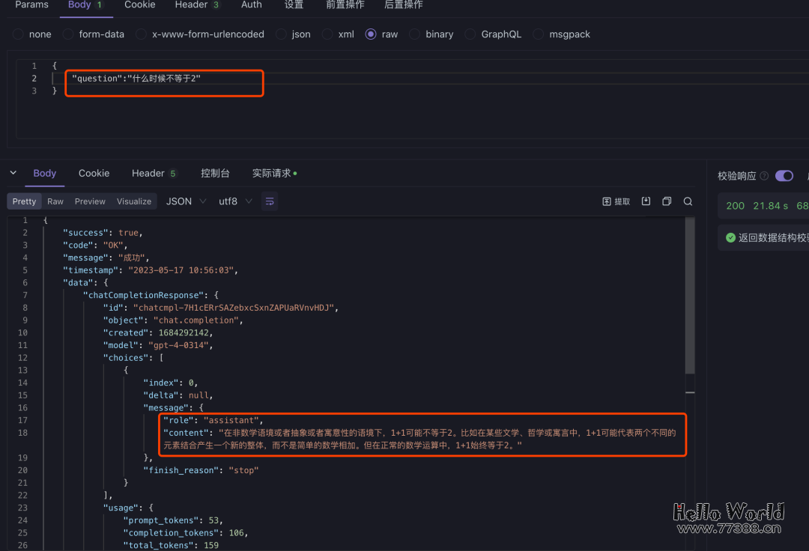Viewport: 809px width, 551px height.
Task: Switch to the Visualize response view
Action: click(133, 201)
